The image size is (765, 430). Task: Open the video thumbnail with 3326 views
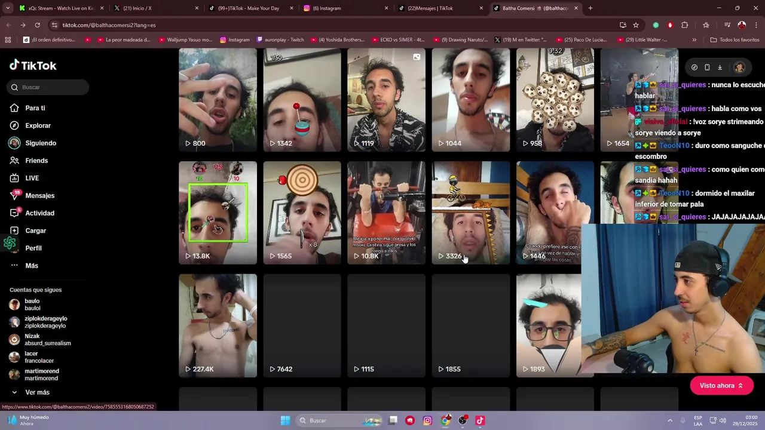(x=471, y=213)
